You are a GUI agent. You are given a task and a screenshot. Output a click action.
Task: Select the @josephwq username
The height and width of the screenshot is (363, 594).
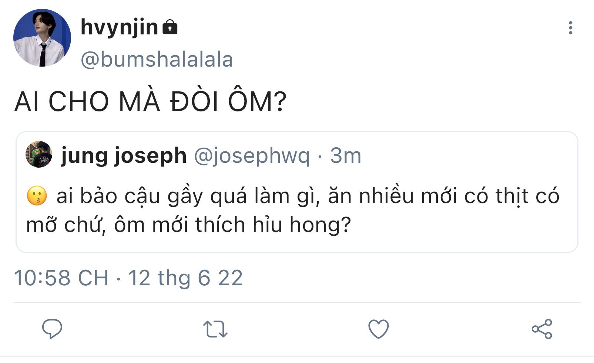[252, 155]
